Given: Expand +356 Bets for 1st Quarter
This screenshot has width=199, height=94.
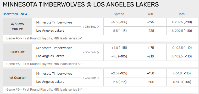Looking at the screenshot, I should 91,78.
